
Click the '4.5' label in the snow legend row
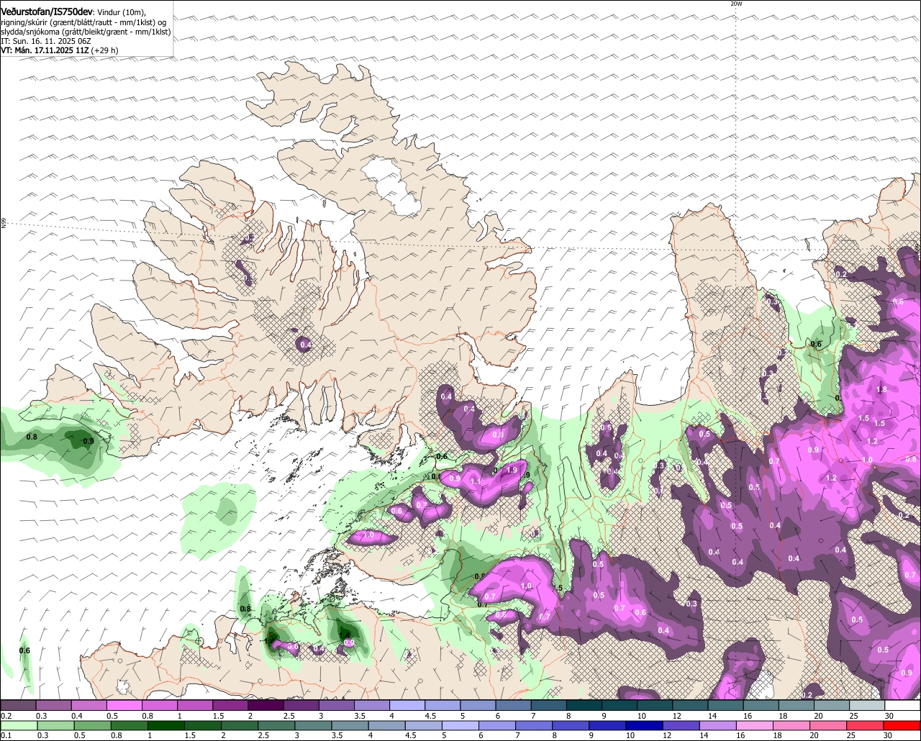430,716
